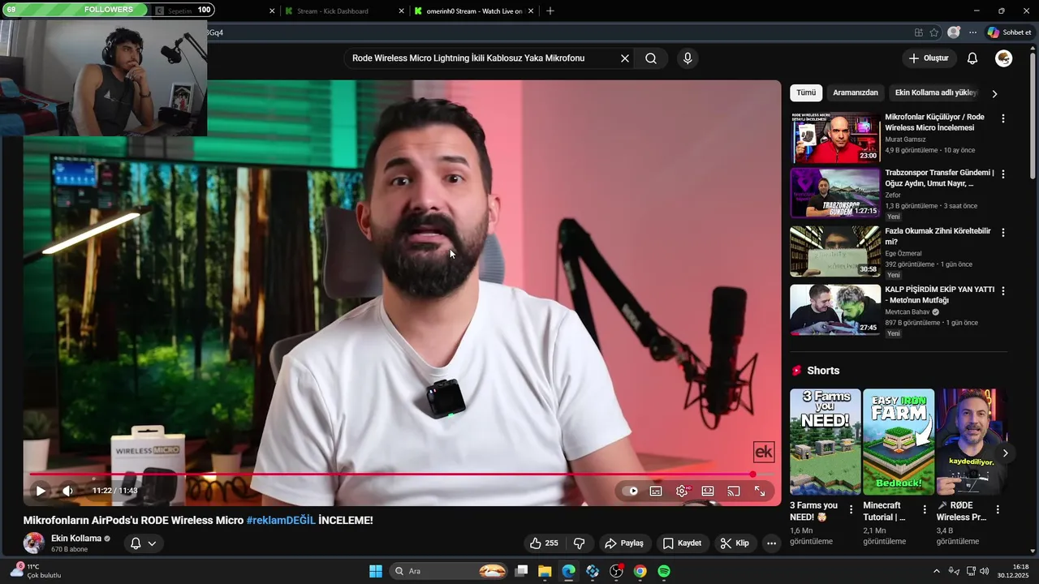The width and height of the screenshot is (1039, 584).
Task: Open the Oluştur create menu
Action: [929, 58]
